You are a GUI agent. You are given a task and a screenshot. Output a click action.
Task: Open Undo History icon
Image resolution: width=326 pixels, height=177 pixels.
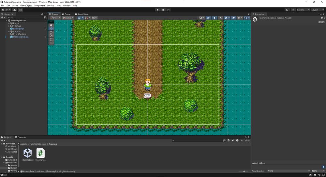tap(287, 10)
